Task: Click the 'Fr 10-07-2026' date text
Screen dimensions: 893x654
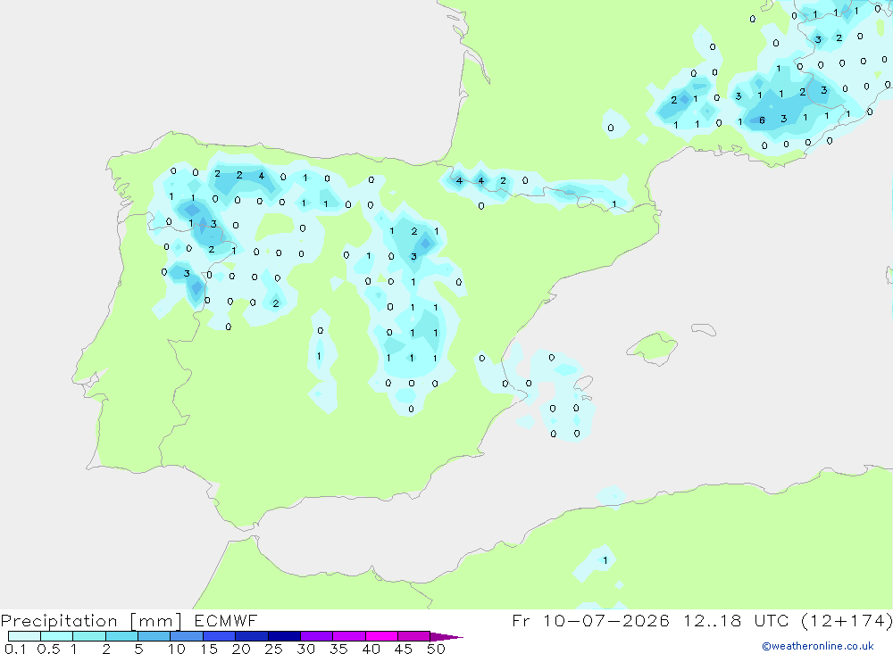Action: (590, 620)
